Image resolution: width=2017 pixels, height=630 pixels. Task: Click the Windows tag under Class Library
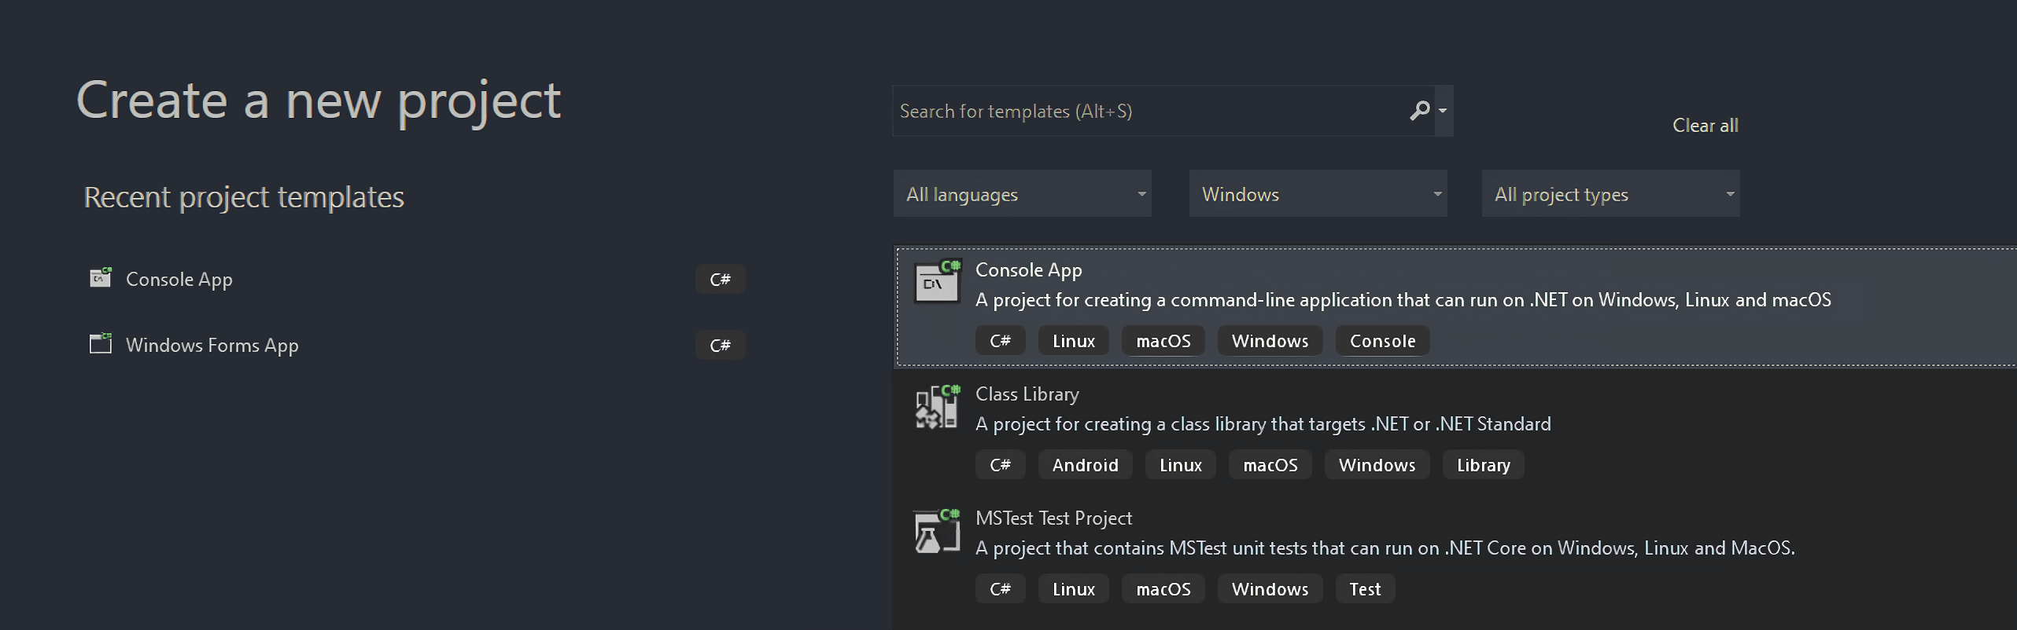[x=1377, y=464]
